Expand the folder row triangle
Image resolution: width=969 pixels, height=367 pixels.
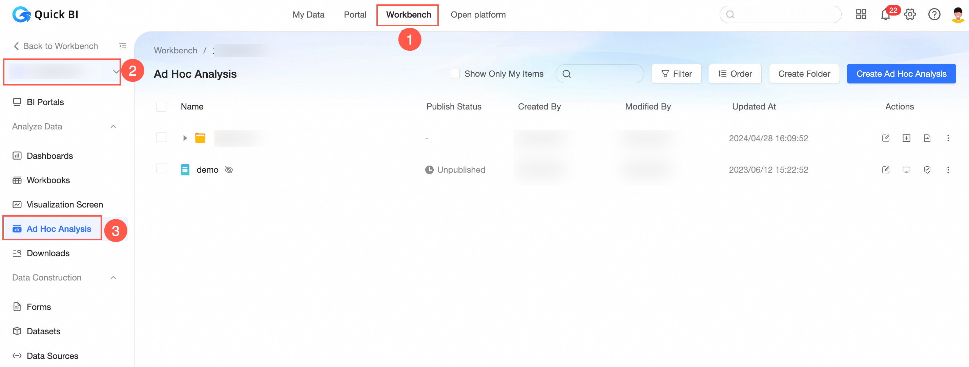point(185,138)
